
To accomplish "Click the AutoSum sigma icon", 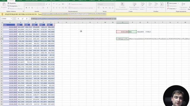I will pyautogui.click(x=168, y=3).
